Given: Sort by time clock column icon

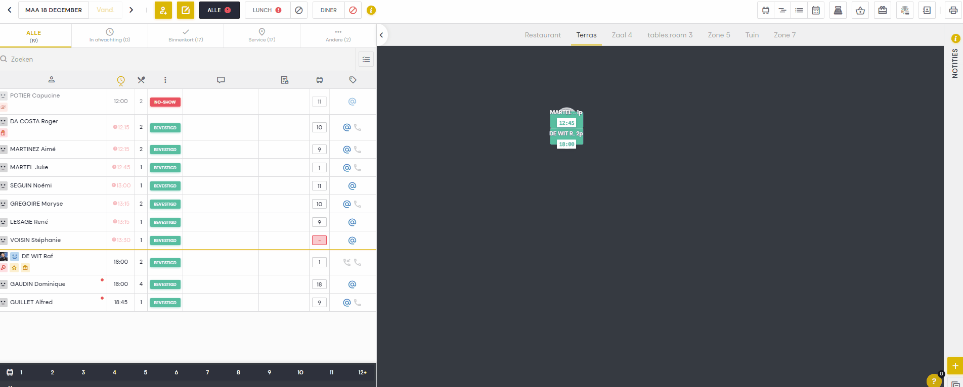Looking at the screenshot, I should pos(121,80).
